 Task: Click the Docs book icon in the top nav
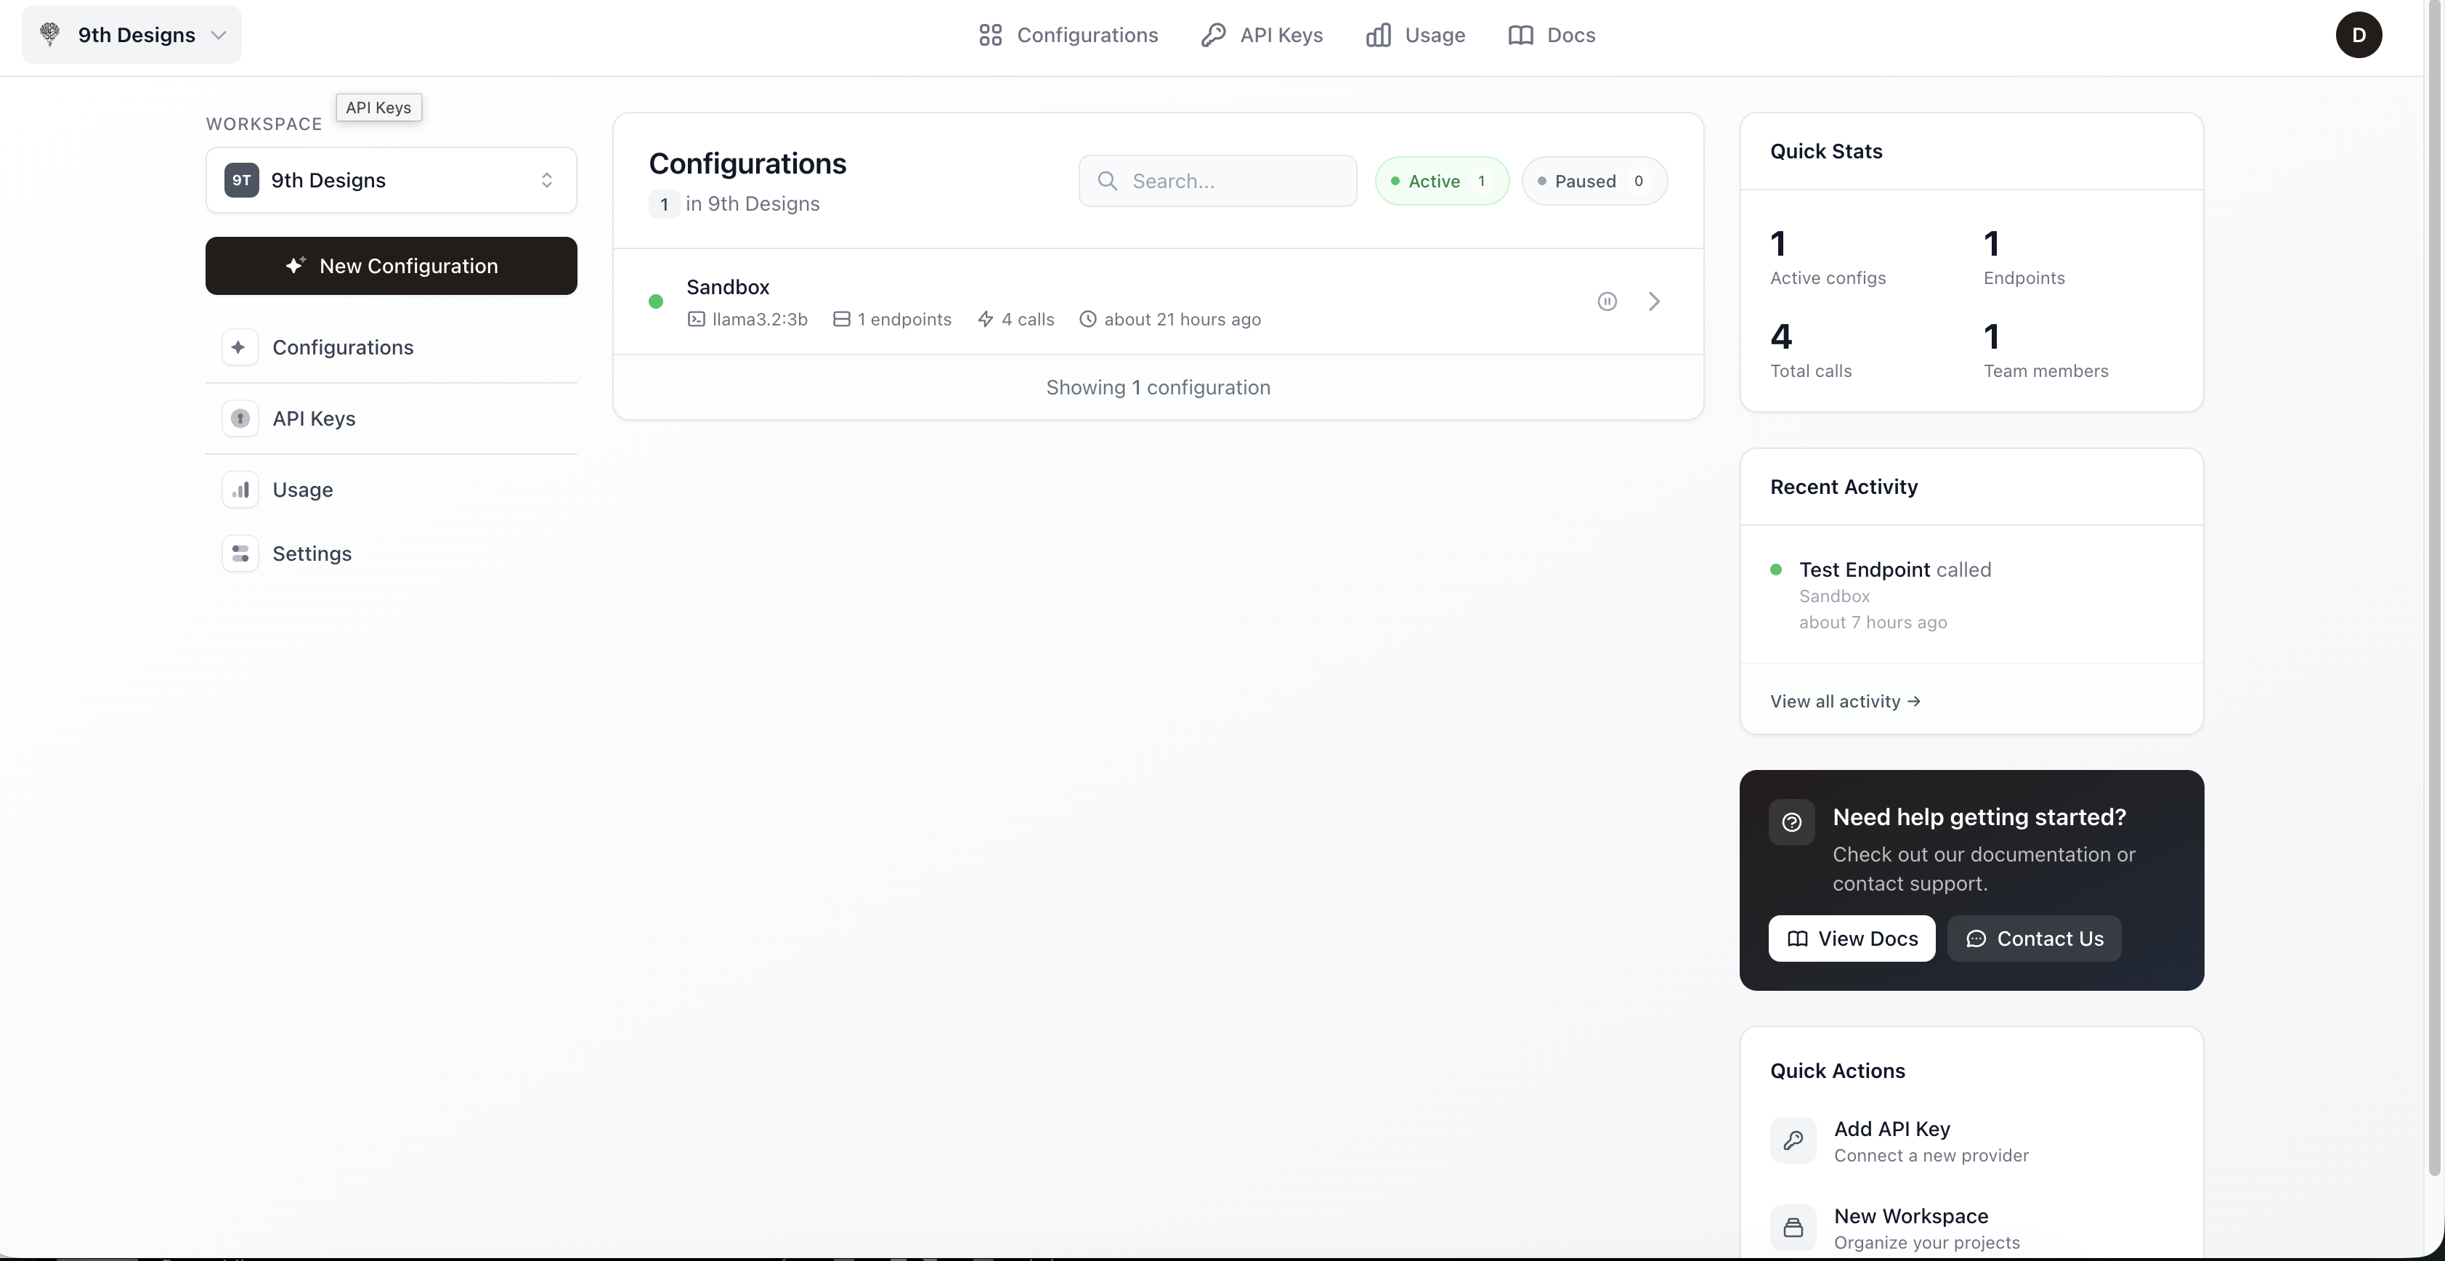point(1522,35)
